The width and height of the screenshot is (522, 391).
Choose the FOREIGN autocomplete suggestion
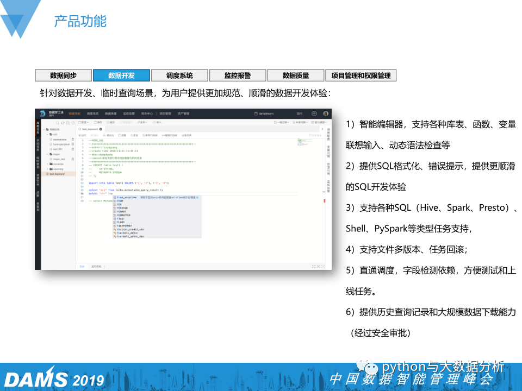click(x=157, y=208)
